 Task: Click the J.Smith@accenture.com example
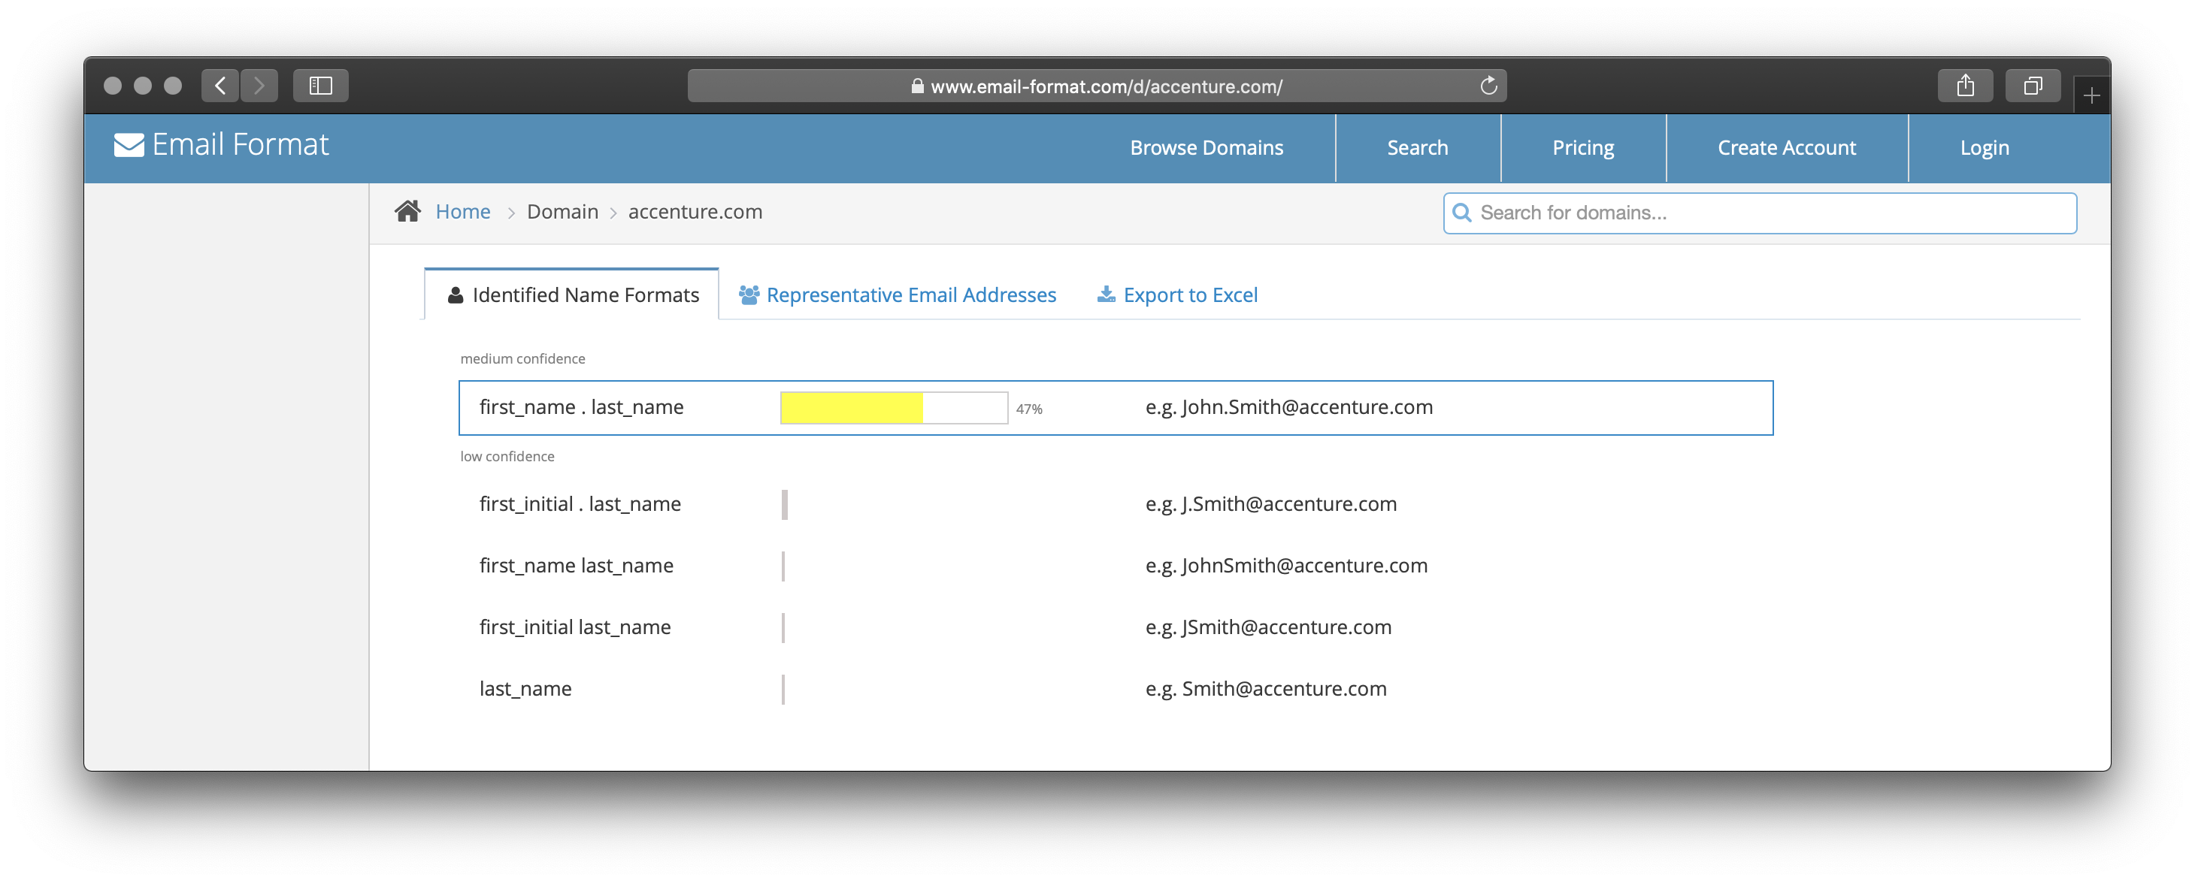pyautogui.click(x=1288, y=505)
